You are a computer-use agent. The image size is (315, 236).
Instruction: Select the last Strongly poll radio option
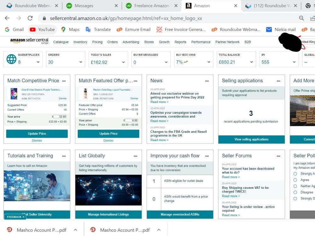point(295,199)
